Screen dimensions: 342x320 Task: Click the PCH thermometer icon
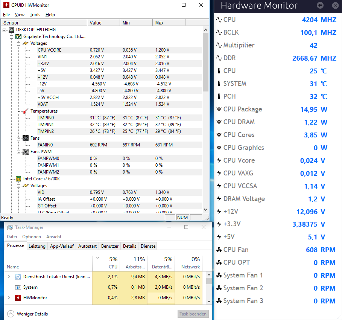[219, 96]
